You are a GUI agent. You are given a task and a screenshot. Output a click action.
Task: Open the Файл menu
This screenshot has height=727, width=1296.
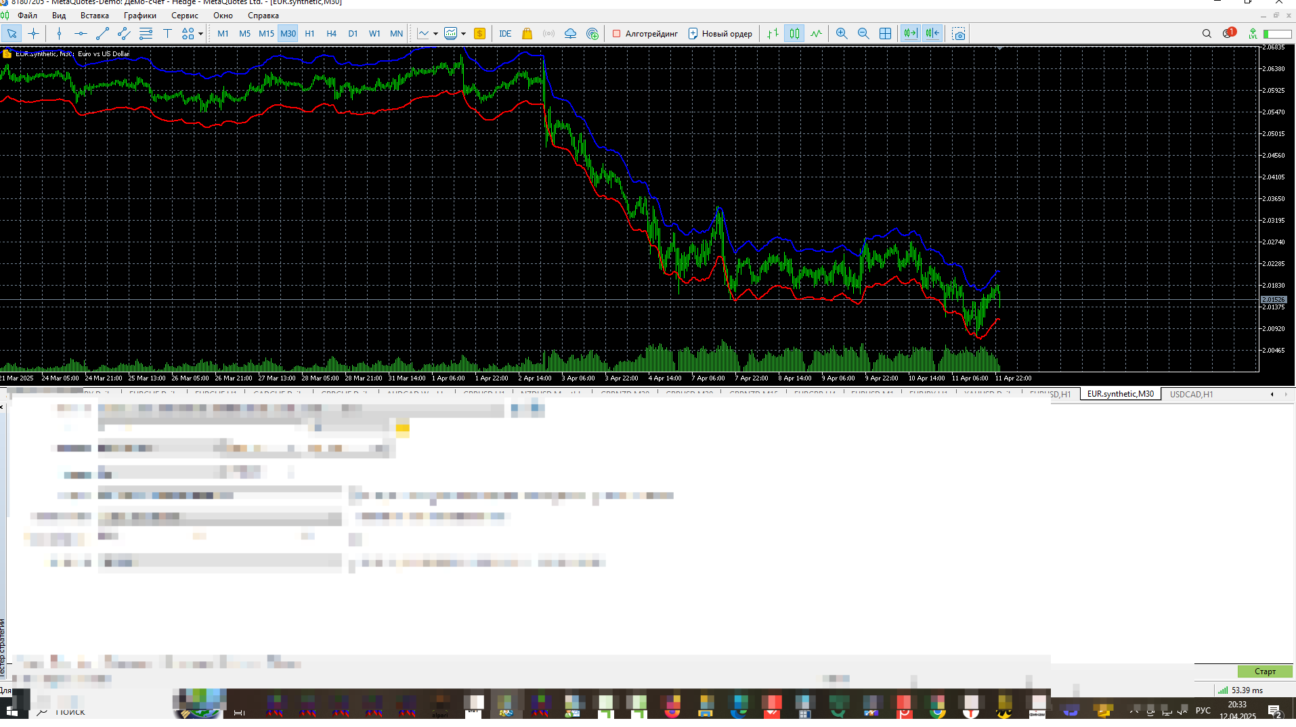(x=27, y=15)
